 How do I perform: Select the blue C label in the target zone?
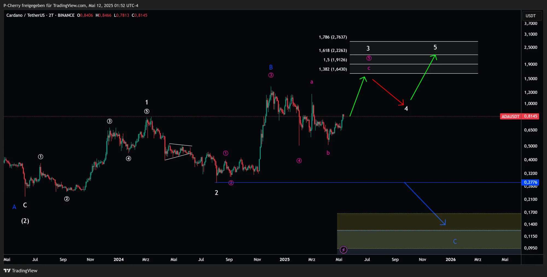(455, 241)
